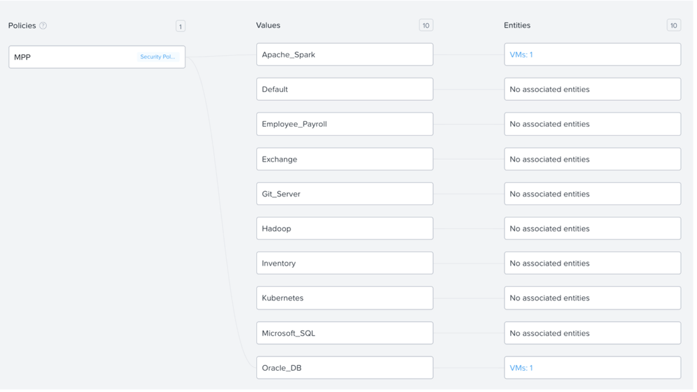Click the Exchange value box
697x392 pixels.
[x=344, y=159]
